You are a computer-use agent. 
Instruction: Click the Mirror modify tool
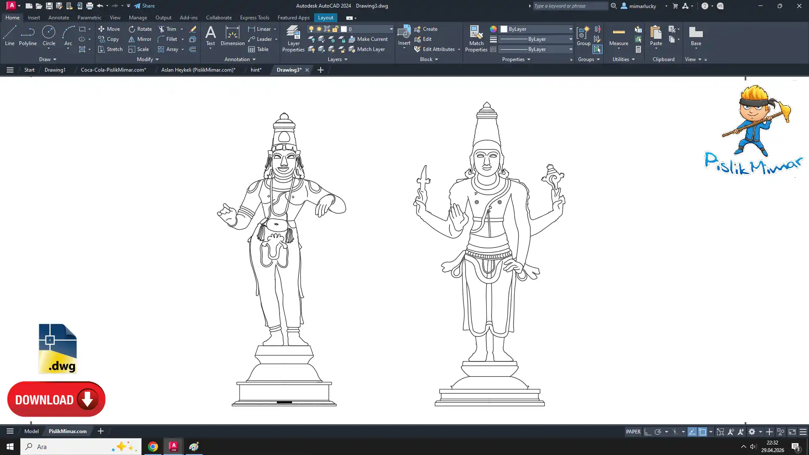(140, 39)
